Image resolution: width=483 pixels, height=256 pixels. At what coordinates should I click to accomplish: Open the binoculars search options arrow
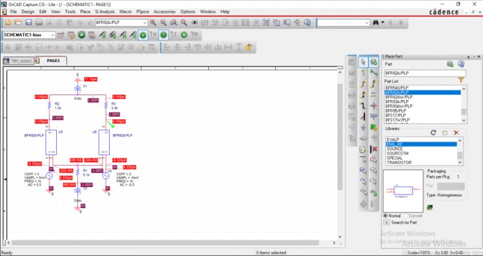tap(383, 22)
